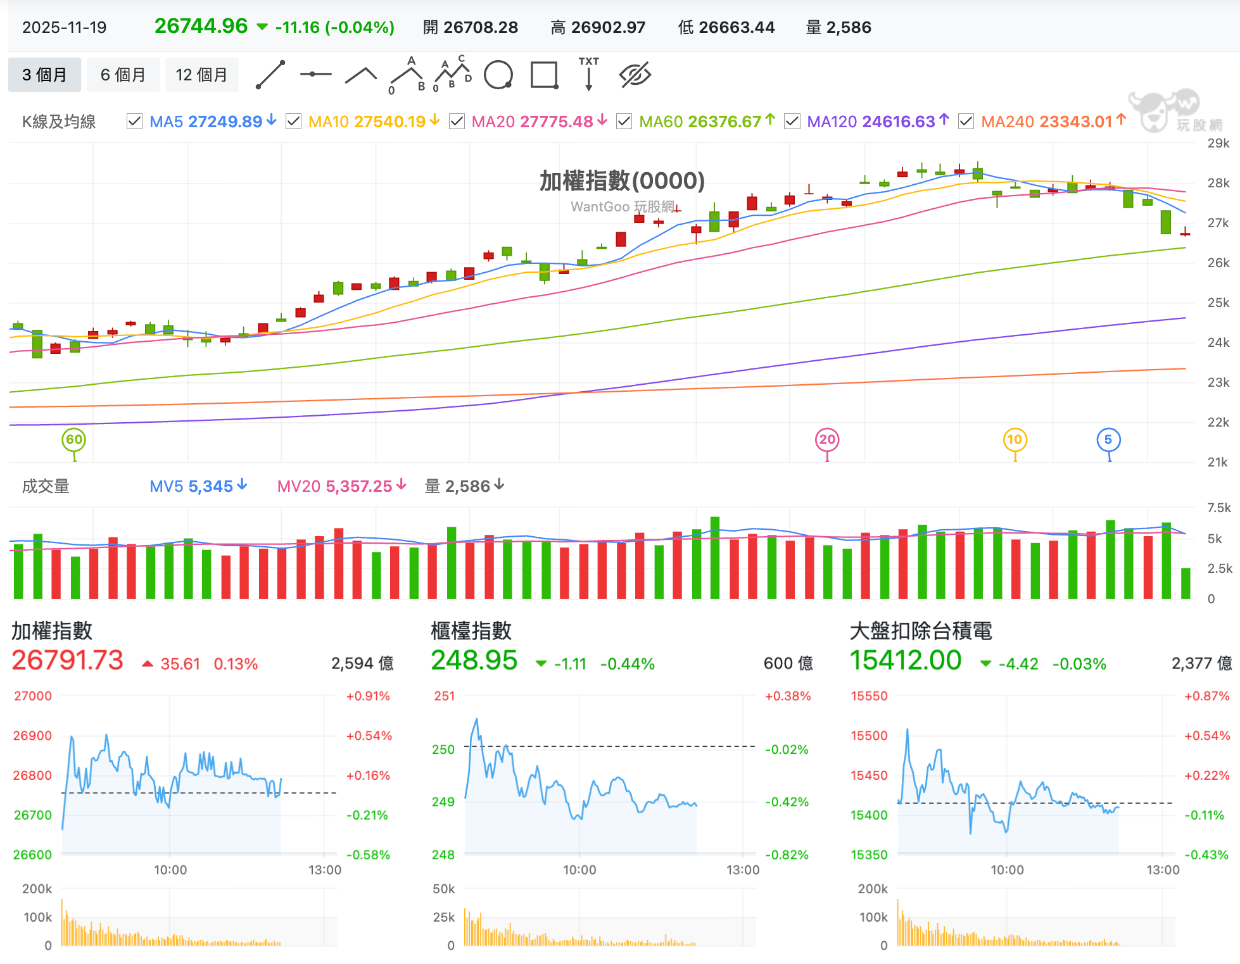
Task: Uncheck the MA5 moving average checkbox
Action: (x=135, y=122)
